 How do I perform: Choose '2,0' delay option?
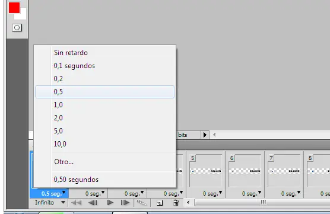click(104, 118)
